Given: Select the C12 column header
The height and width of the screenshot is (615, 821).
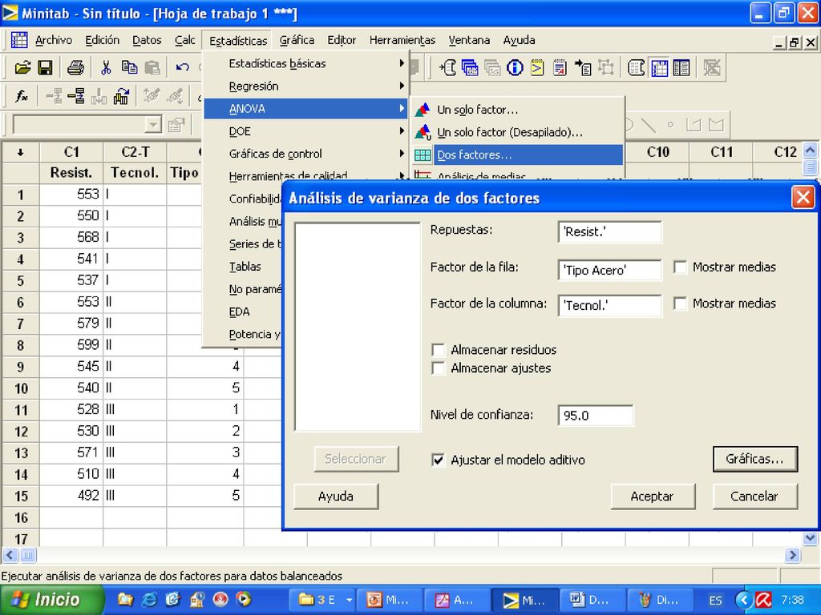Looking at the screenshot, I should [x=778, y=152].
